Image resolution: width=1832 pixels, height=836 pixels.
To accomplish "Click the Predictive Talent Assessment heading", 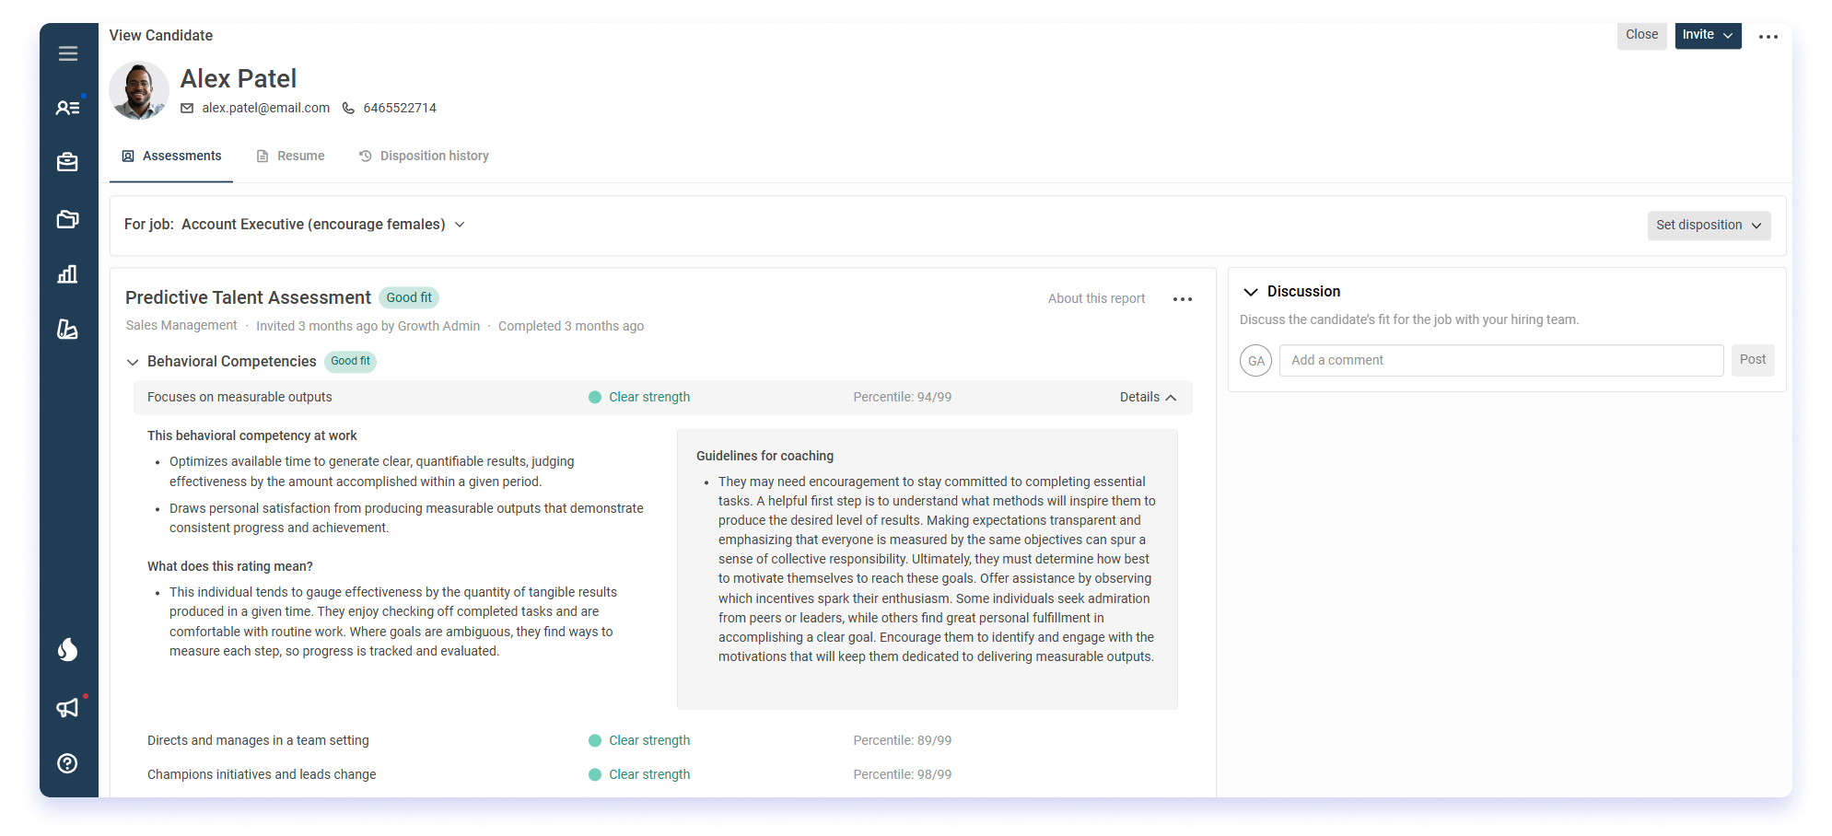I will 248,298.
